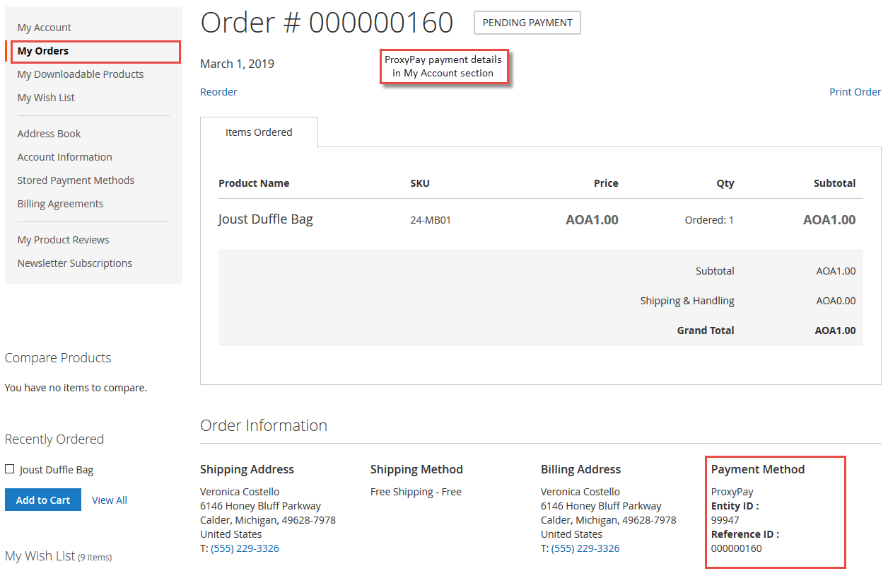Select My Orders in sidebar
This screenshot has height=576, width=888.
43,51
